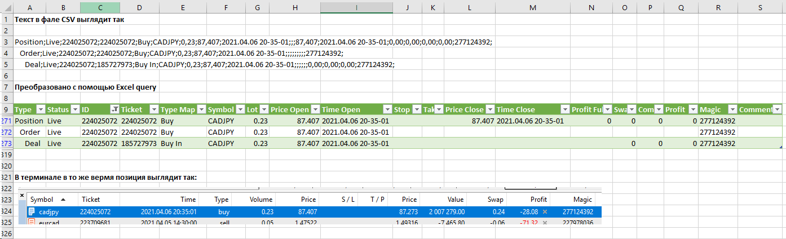Click terminal price '87.273'

[x=408, y=212]
